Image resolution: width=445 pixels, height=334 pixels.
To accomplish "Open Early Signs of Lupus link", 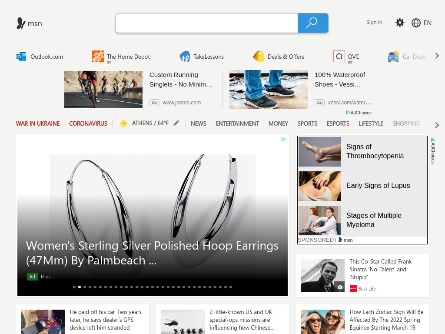I will click(378, 185).
